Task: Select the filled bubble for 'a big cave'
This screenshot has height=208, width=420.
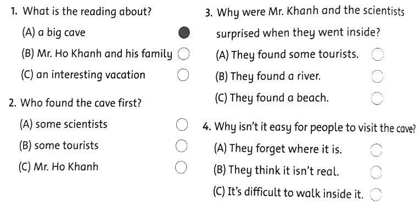Action: [184, 33]
